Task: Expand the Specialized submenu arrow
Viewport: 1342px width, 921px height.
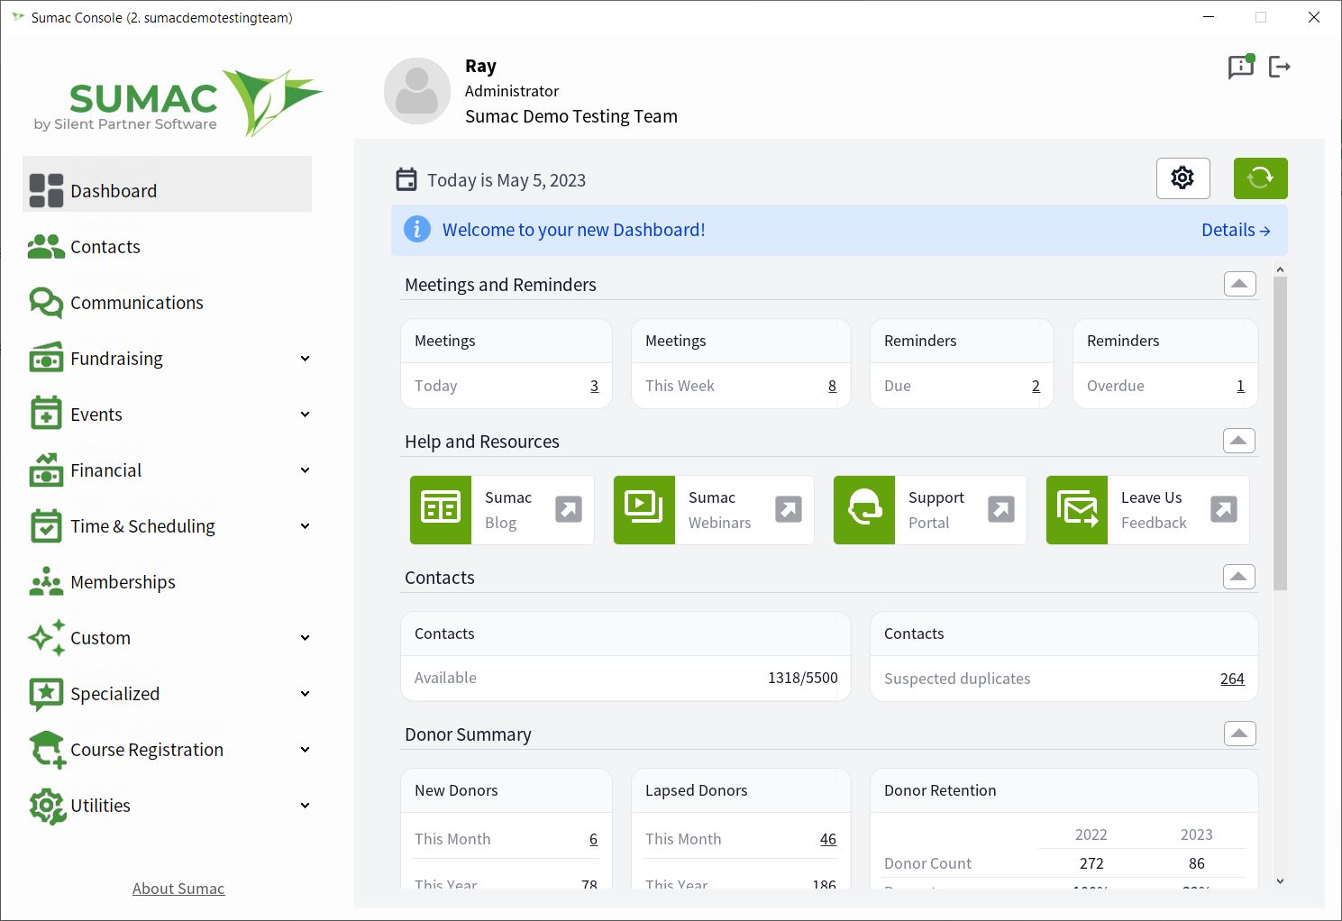Action: pyautogui.click(x=306, y=694)
